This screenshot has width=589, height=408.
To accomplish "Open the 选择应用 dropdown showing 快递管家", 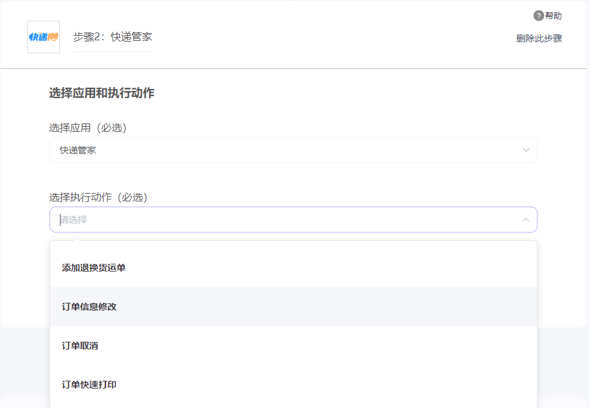I will (294, 150).
